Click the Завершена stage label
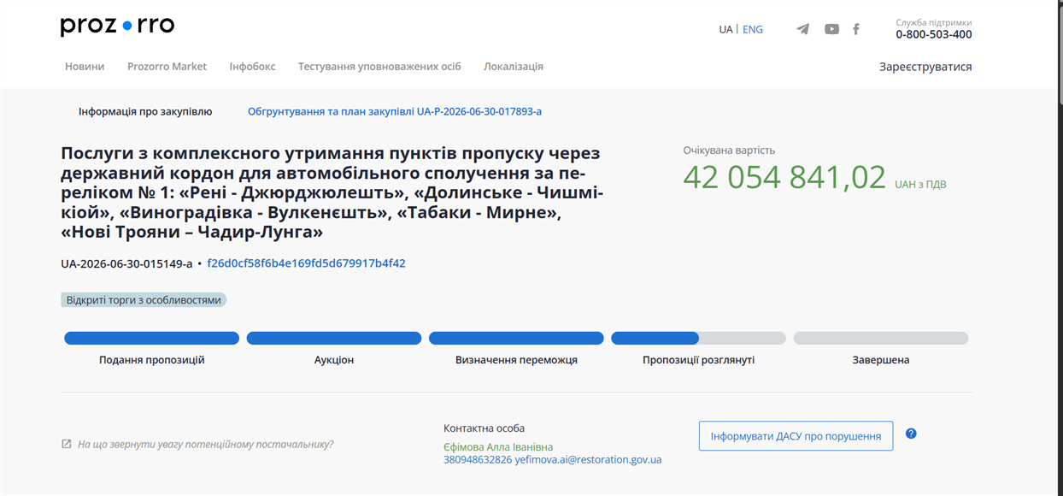The width and height of the screenshot is (1063, 496). pos(881,360)
